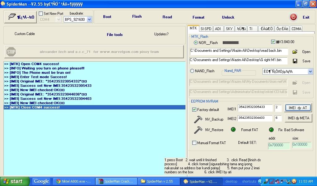Viewport: 317px width, 186px height.
Task: Select log line 'Close COM4 success!'
Action: (x=94, y=107)
